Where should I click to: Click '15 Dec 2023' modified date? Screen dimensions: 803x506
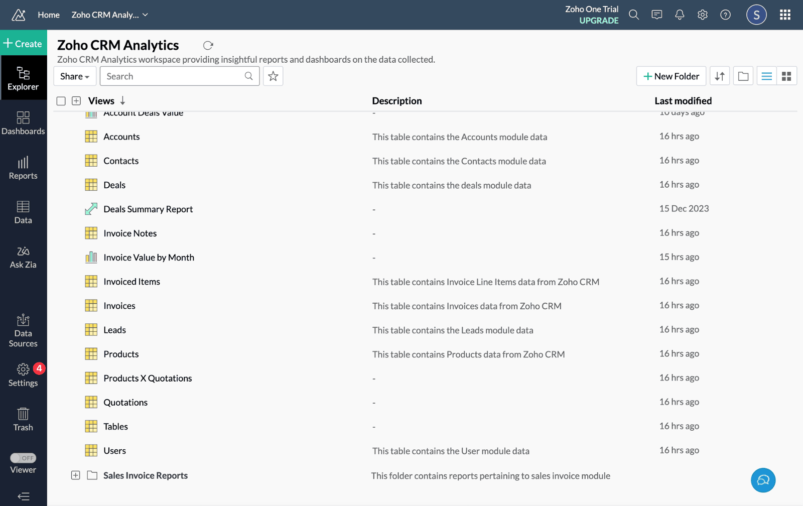point(684,208)
